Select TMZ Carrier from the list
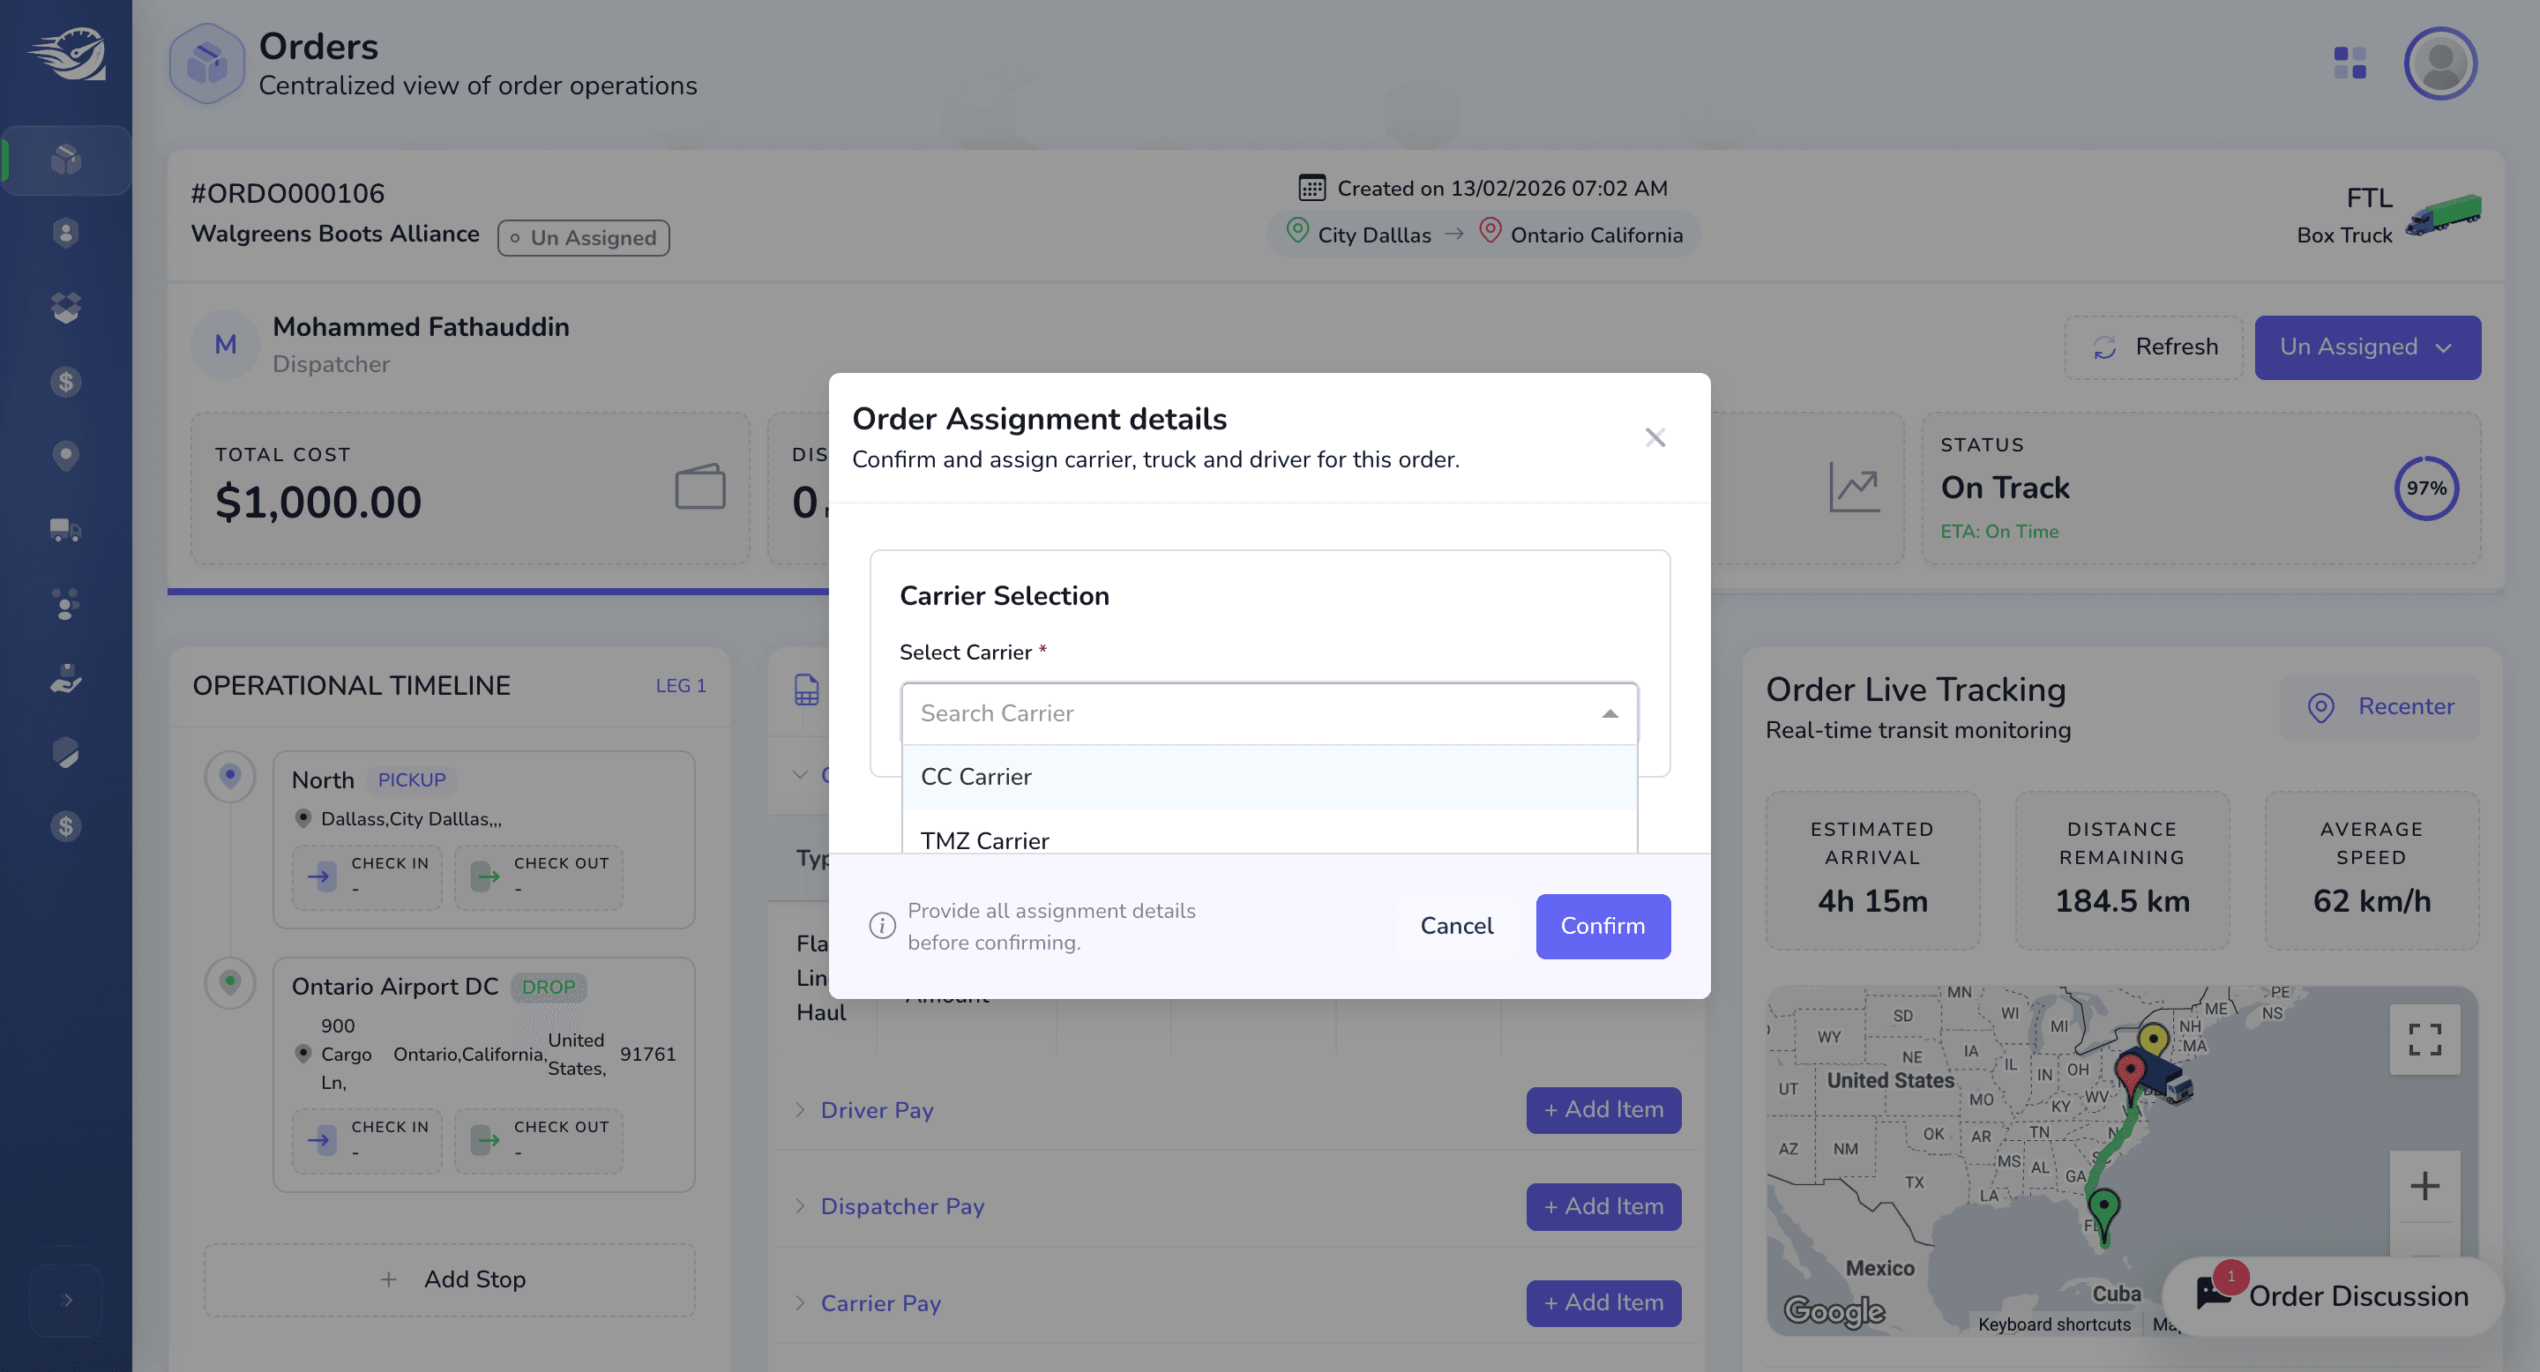This screenshot has width=2540, height=1372. pos(1269,834)
